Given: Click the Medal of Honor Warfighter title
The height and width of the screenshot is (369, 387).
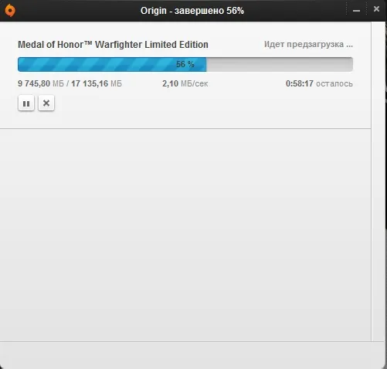Looking at the screenshot, I should click(x=113, y=45).
